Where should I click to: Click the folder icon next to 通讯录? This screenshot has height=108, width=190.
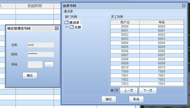66,22
